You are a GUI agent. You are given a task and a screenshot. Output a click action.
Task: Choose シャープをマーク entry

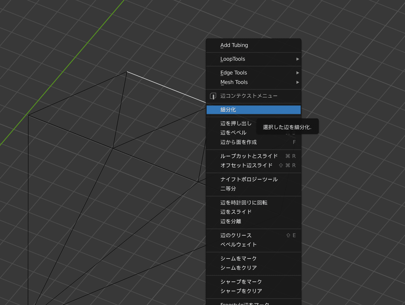(x=253, y=282)
